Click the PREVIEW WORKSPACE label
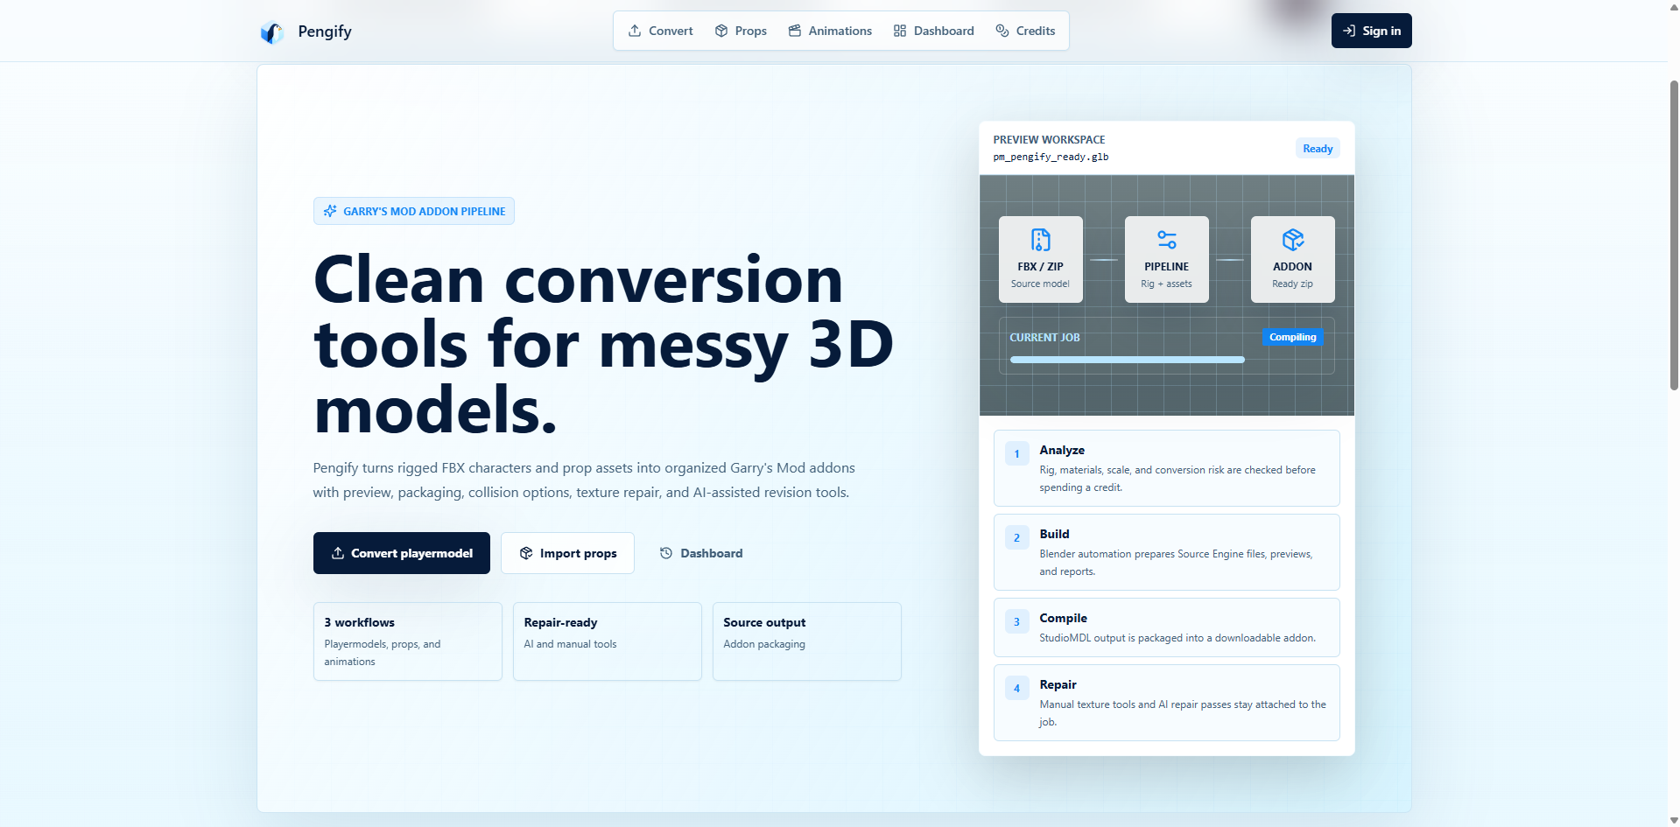 click(1049, 140)
